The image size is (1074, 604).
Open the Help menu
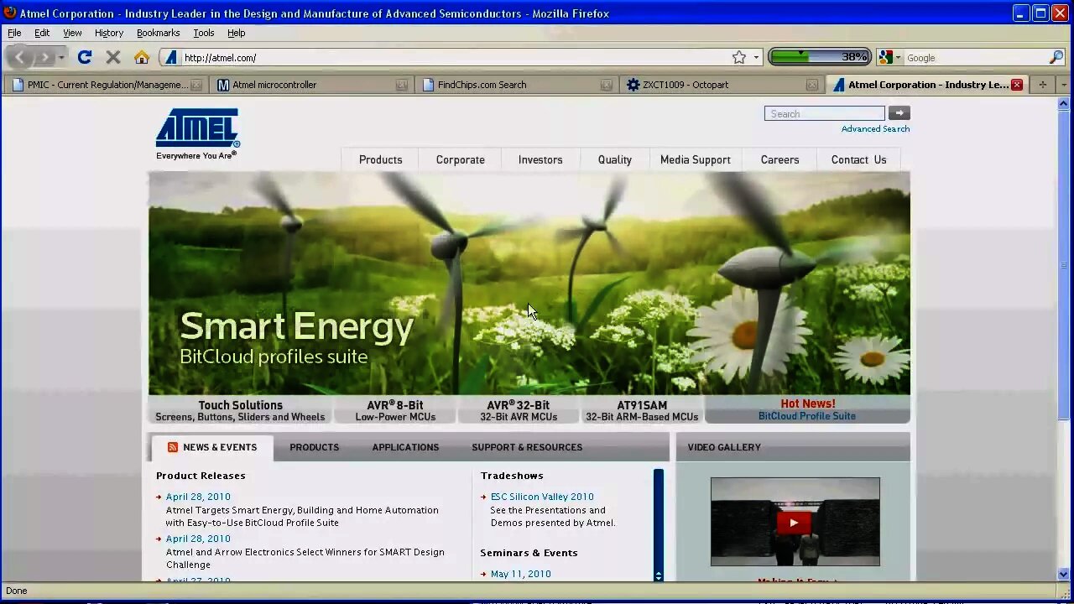[x=237, y=33]
